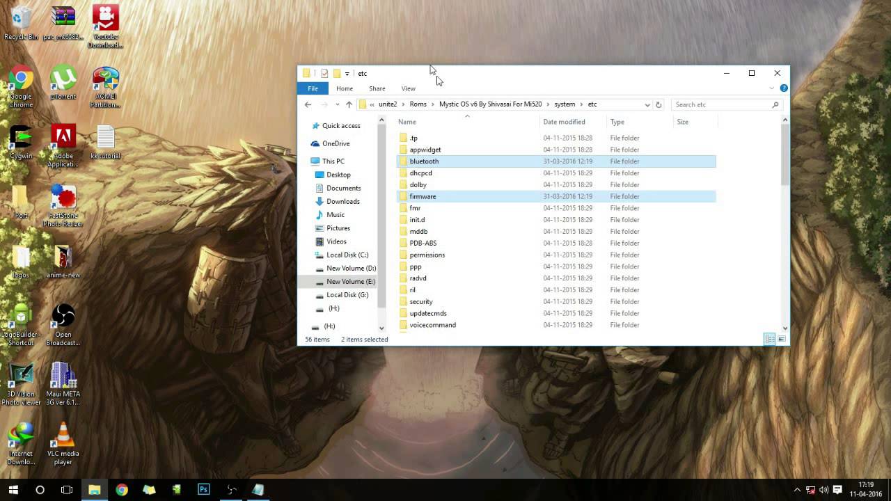The height and width of the screenshot is (501, 891).
Task: Select the firmware folder
Action: pos(555,196)
